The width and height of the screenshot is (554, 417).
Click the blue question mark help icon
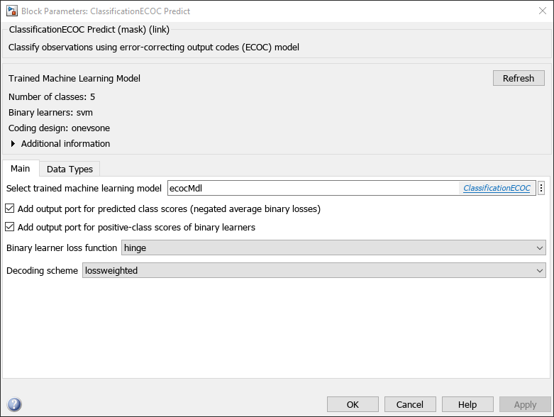[x=14, y=405]
